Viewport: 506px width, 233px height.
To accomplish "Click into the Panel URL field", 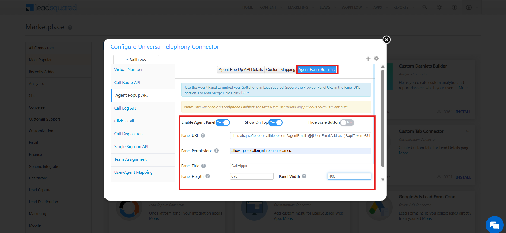I will click(x=300, y=136).
